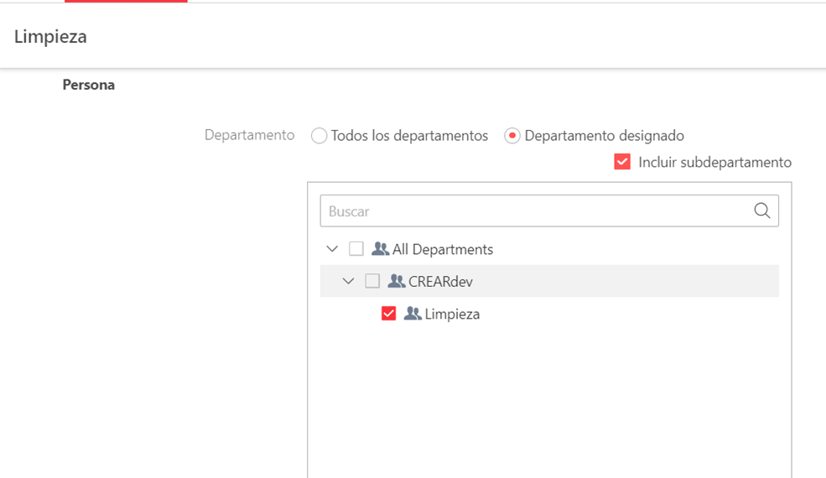Focus the Buscar search input field
This screenshot has width=826, height=478.
tap(537, 211)
